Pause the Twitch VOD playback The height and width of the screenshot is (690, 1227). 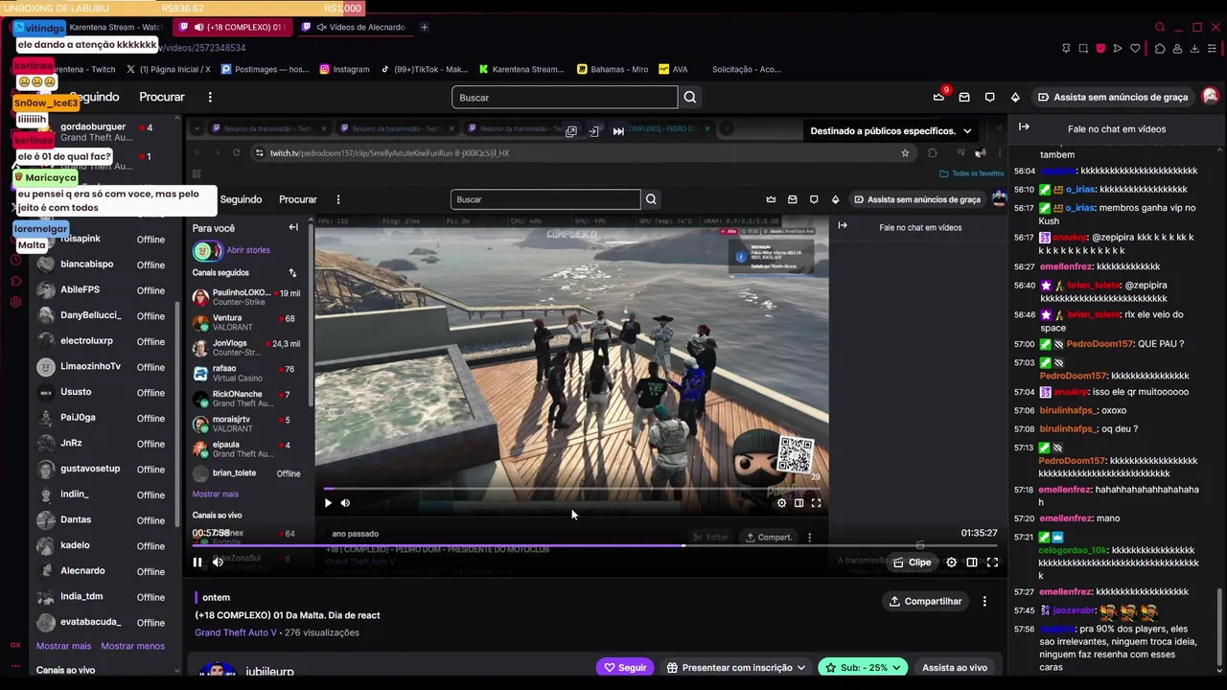[x=197, y=563]
